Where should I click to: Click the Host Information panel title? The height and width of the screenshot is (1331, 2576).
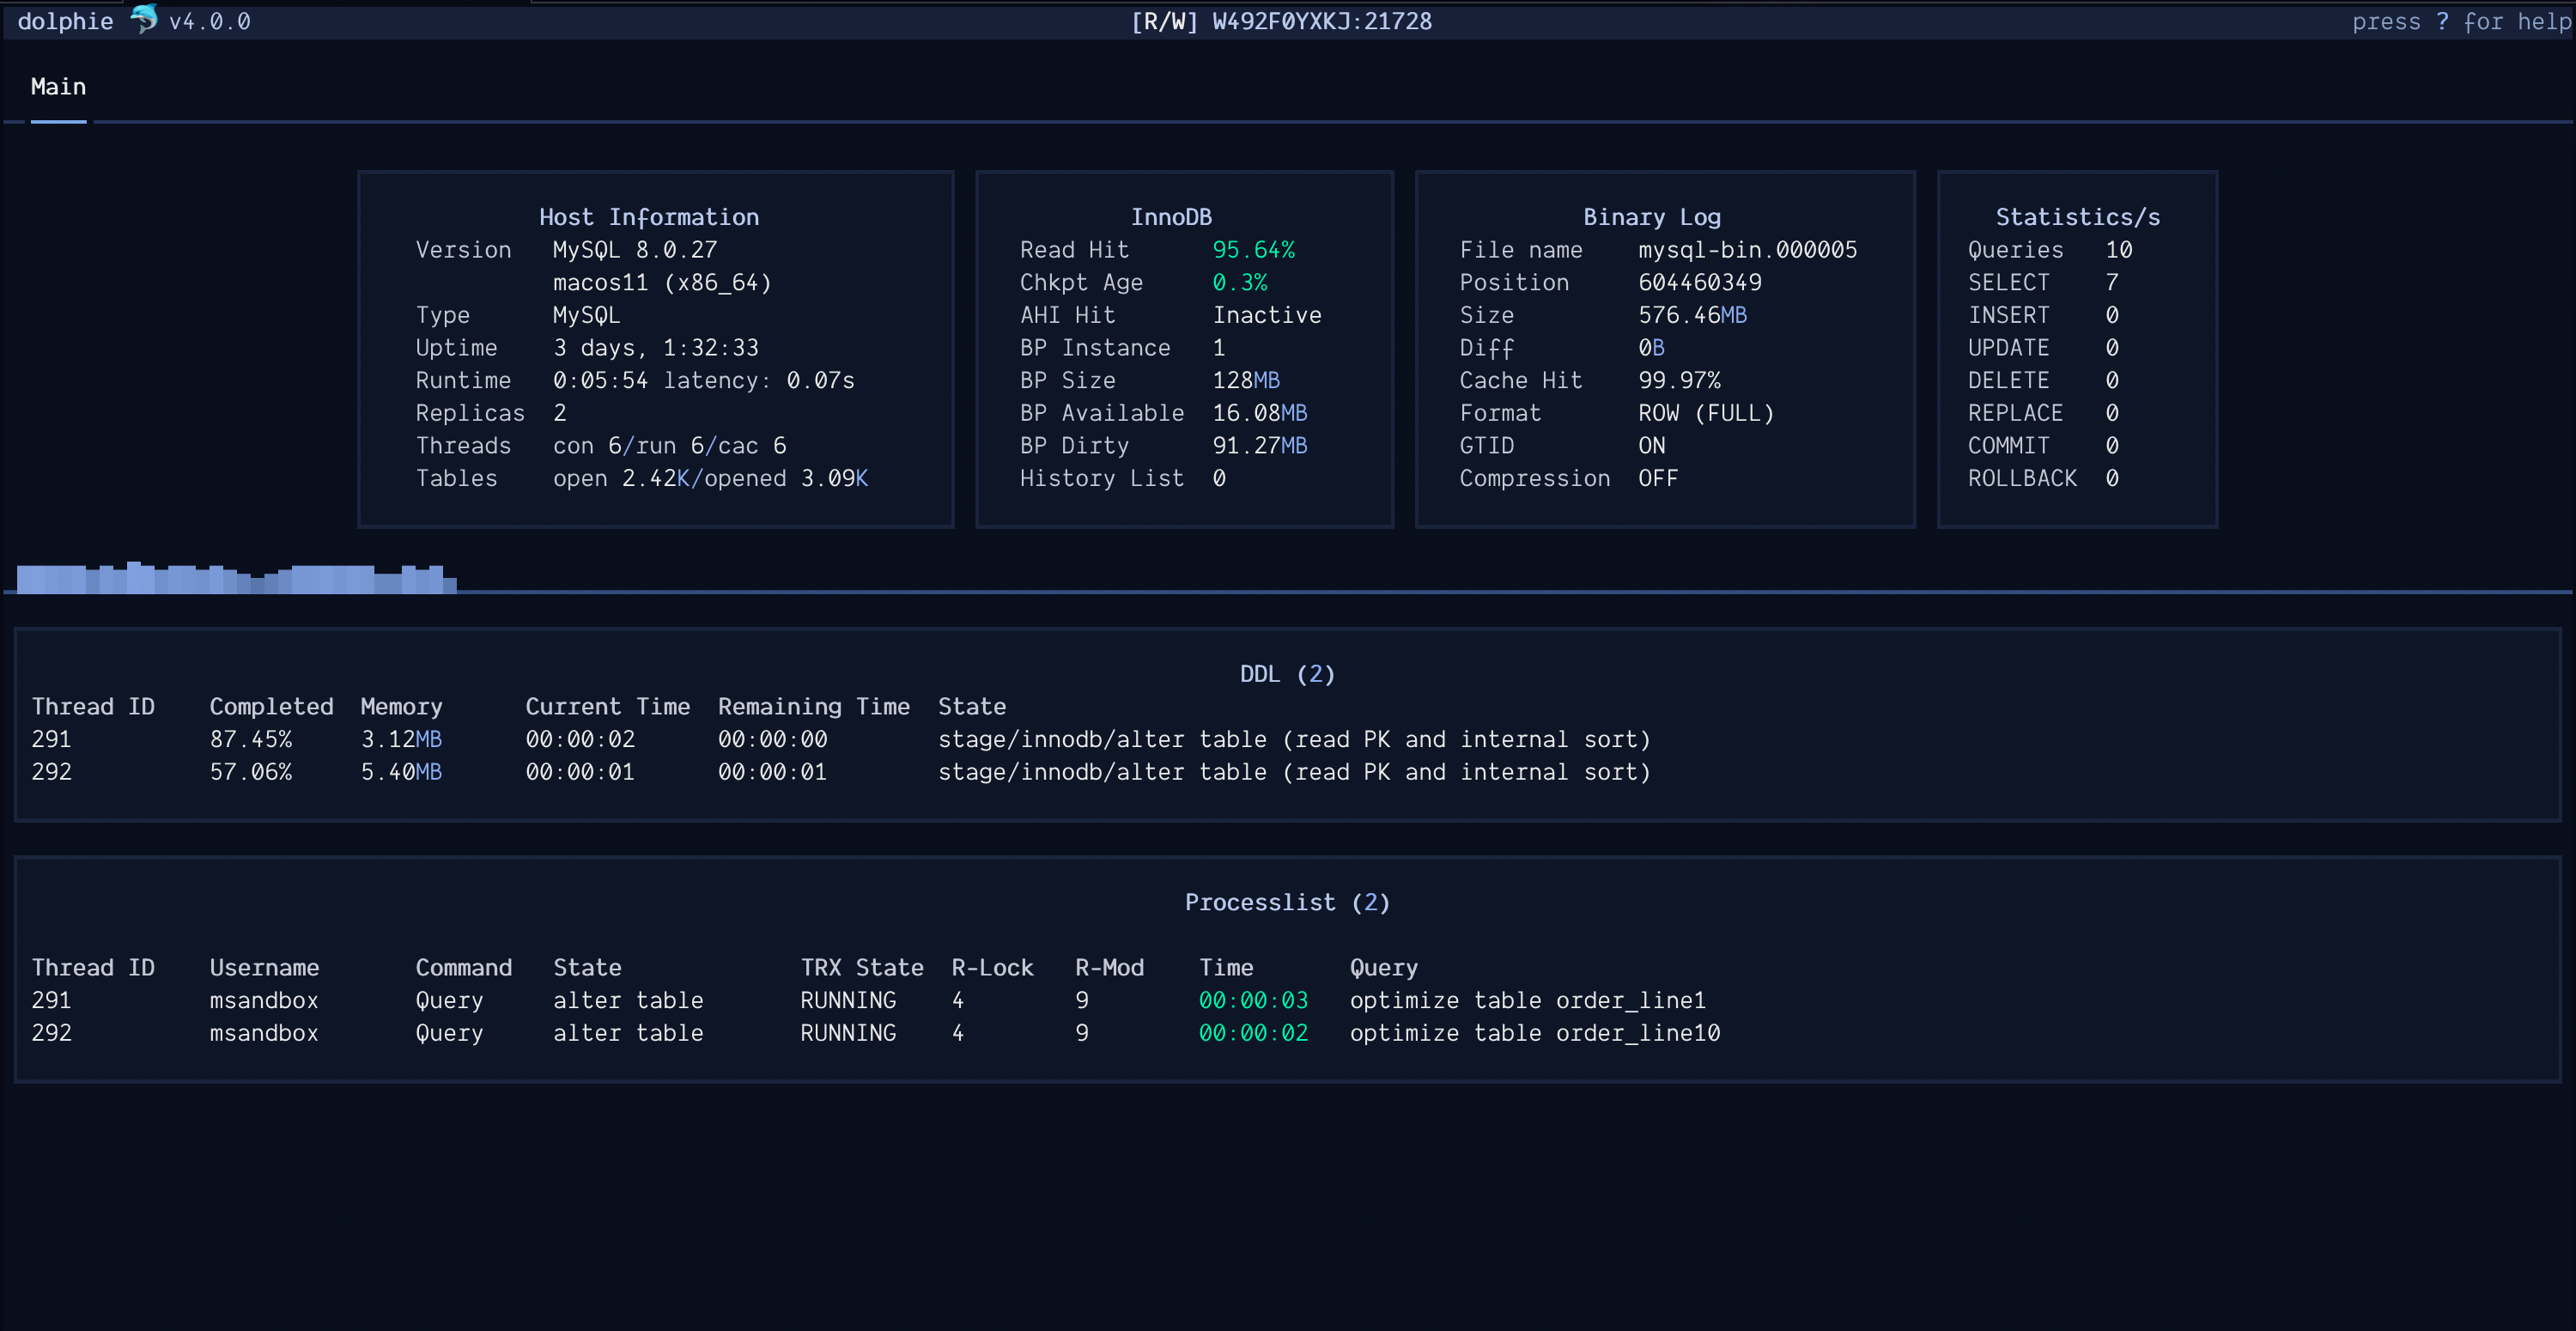tap(648, 216)
